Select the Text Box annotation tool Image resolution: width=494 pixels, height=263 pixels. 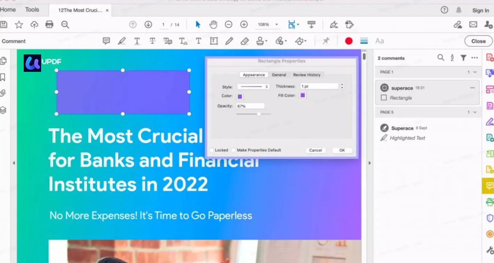pyautogui.click(x=214, y=41)
